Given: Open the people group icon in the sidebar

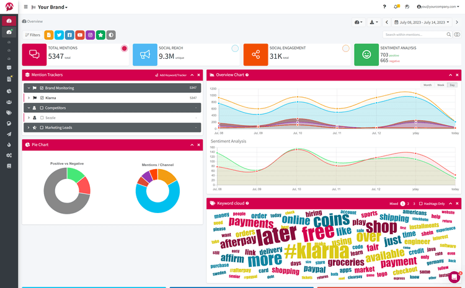Looking at the screenshot, I should (9, 102).
